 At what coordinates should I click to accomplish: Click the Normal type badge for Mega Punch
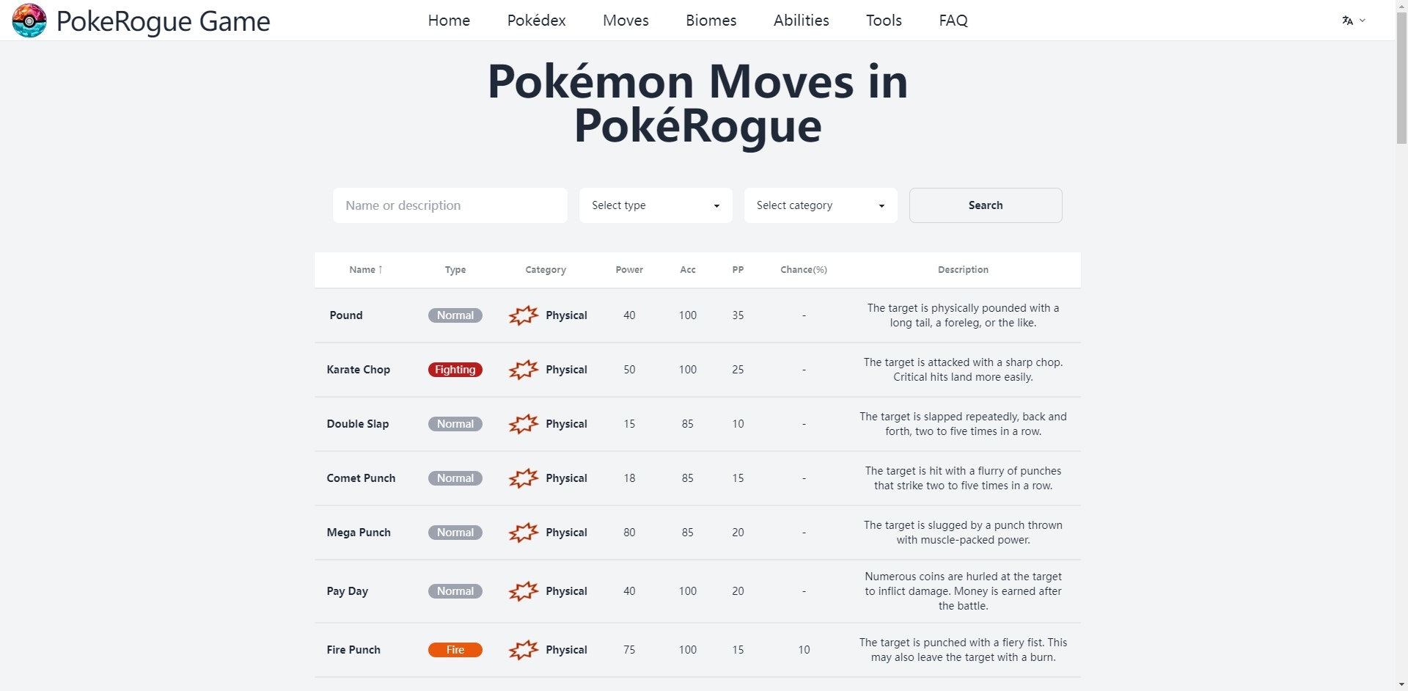pyautogui.click(x=455, y=533)
